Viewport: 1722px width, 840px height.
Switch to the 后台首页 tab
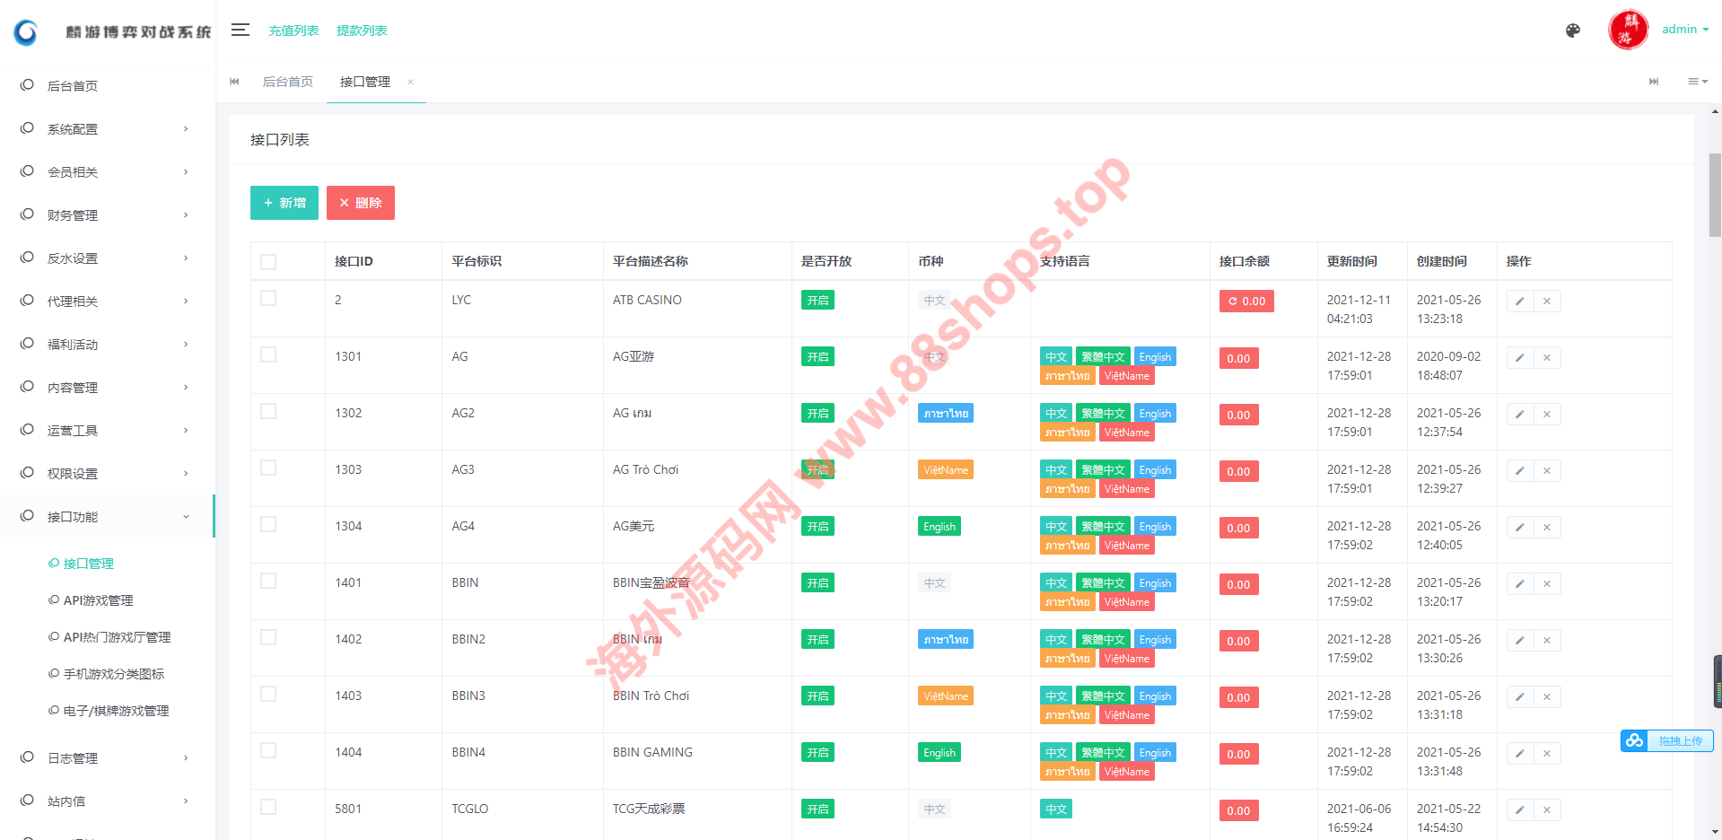click(x=287, y=82)
